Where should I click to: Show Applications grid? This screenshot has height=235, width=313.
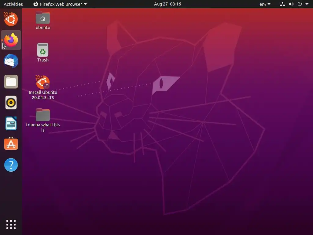[x=11, y=225]
